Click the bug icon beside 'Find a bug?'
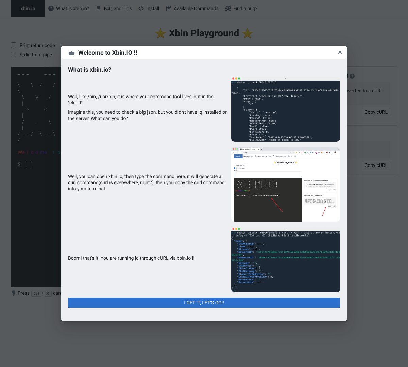This screenshot has height=367, width=408. [228, 8]
